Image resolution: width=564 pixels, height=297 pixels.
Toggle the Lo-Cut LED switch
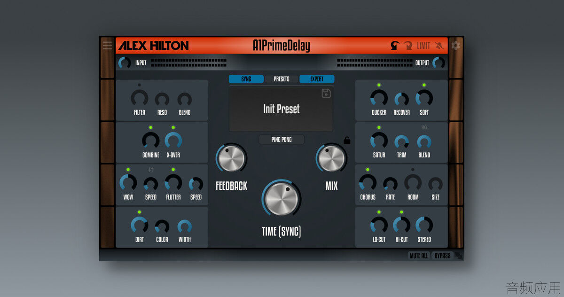pyautogui.click(x=379, y=212)
